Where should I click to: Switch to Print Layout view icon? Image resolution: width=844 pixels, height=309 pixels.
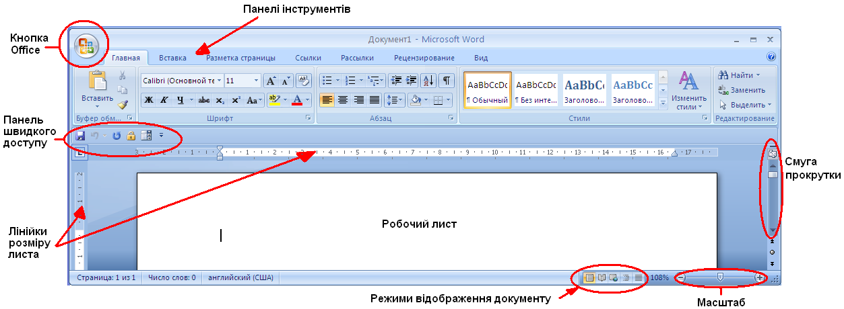click(x=589, y=277)
